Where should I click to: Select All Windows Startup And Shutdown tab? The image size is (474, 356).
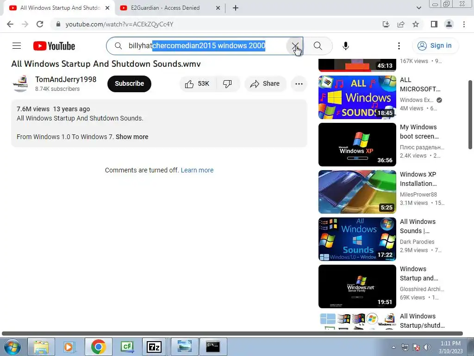(59, 8)
